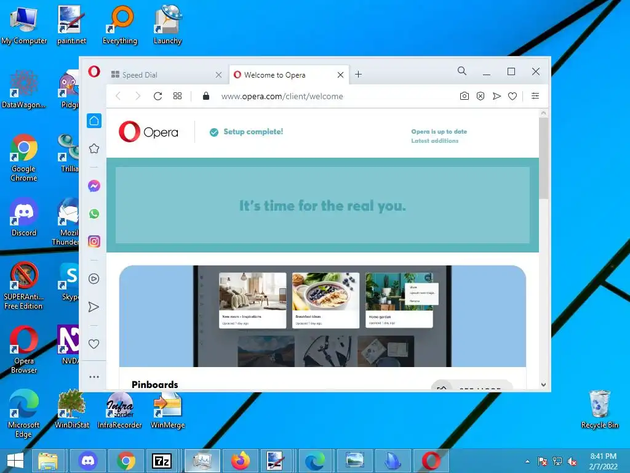
Task: Reload the page
Action: click(x=157, y=96)
